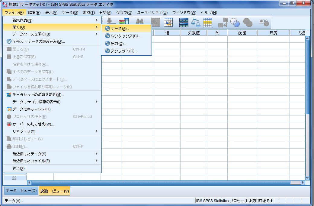
Task: Choose スクリプト(C)... from the submenu
Action: click(127, 51)
